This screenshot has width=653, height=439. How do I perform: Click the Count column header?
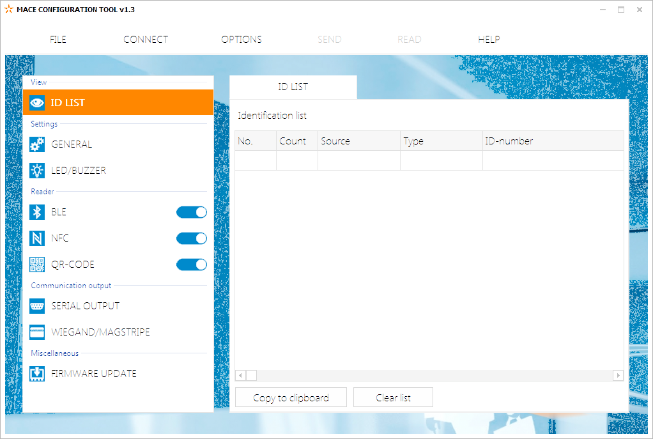pyautogui.click(x=297, y=141)
